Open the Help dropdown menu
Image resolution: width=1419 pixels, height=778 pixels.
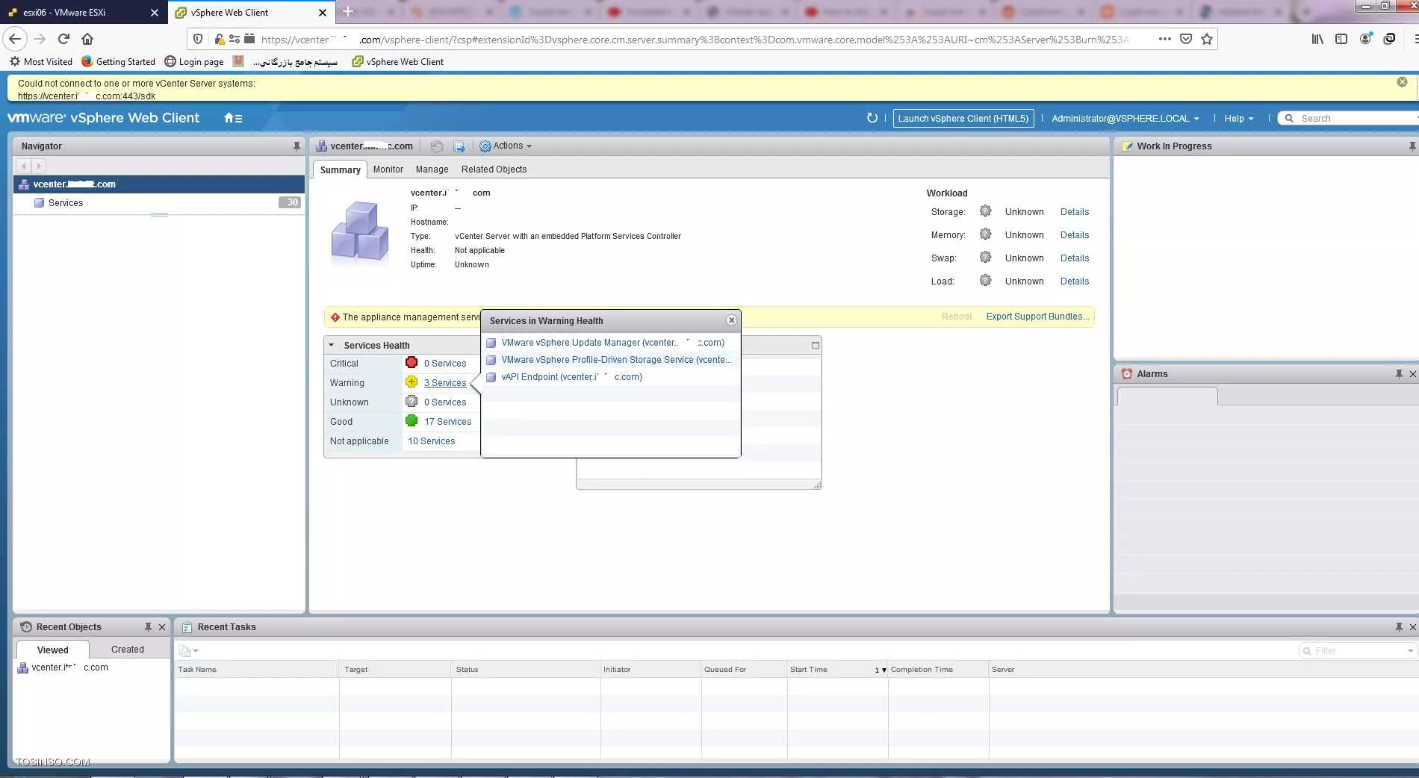pos(1238,118)
